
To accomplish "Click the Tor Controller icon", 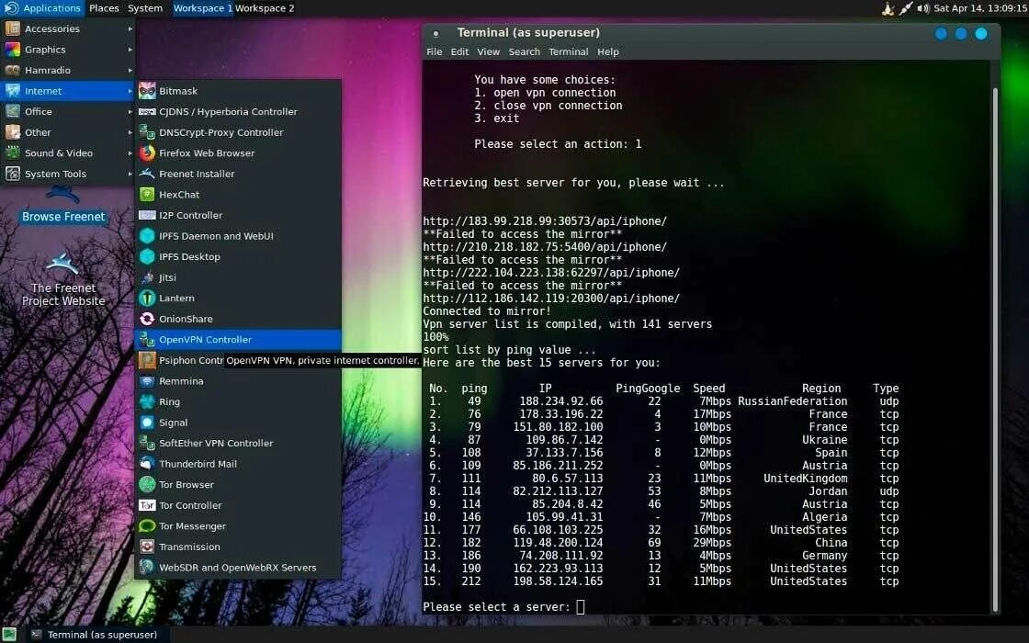I will [147, 505].
